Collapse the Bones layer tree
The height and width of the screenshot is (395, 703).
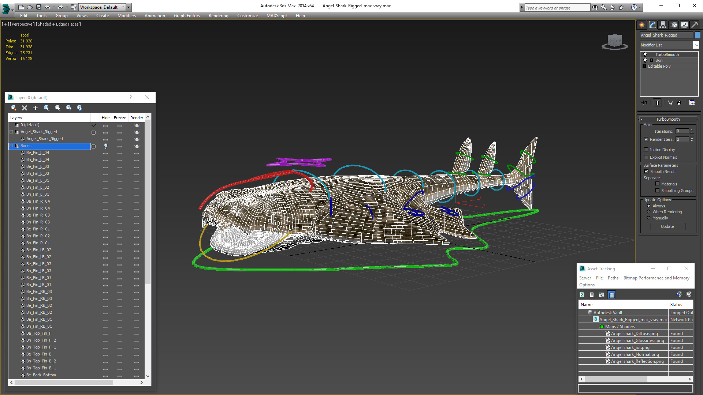click(x=11, y=146)
